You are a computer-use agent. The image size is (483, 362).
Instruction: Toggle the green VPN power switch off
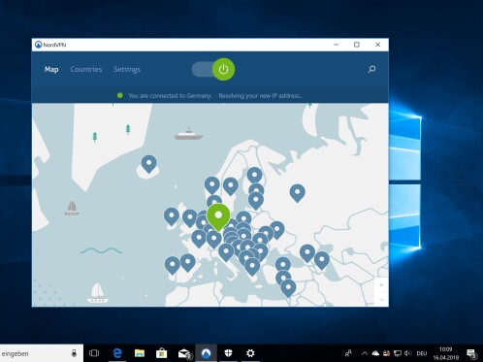pyautogui.click(x=223, y=69)
